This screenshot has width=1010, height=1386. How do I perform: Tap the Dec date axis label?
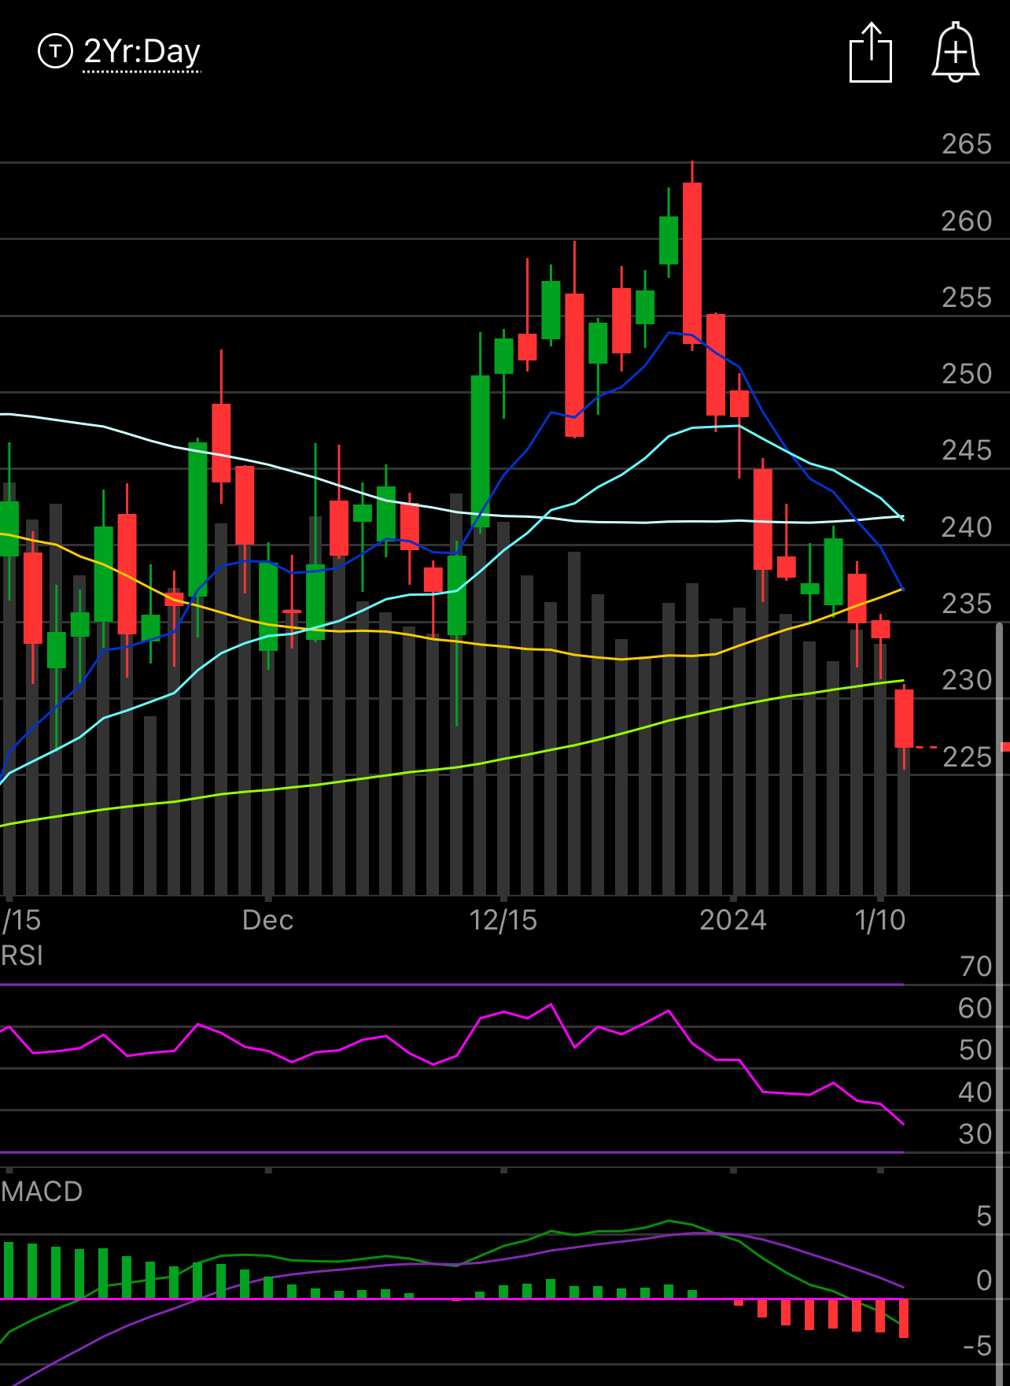(267, 920)
